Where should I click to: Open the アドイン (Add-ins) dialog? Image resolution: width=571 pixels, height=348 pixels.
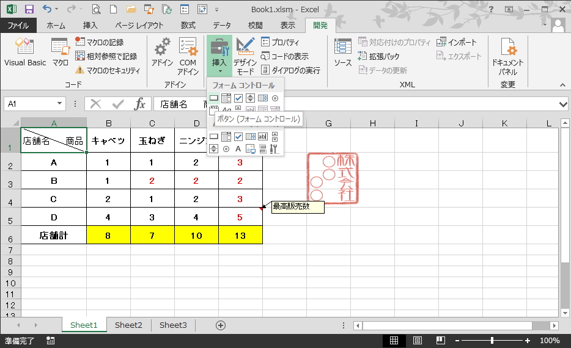pos(162,52)
